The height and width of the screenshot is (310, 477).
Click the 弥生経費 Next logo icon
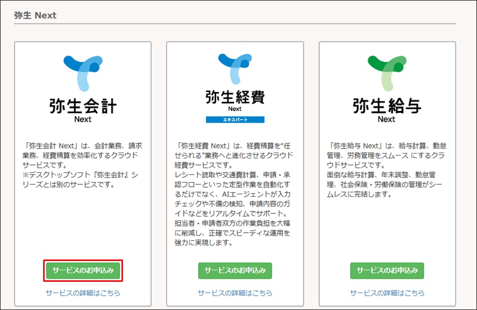coord(235,69)
